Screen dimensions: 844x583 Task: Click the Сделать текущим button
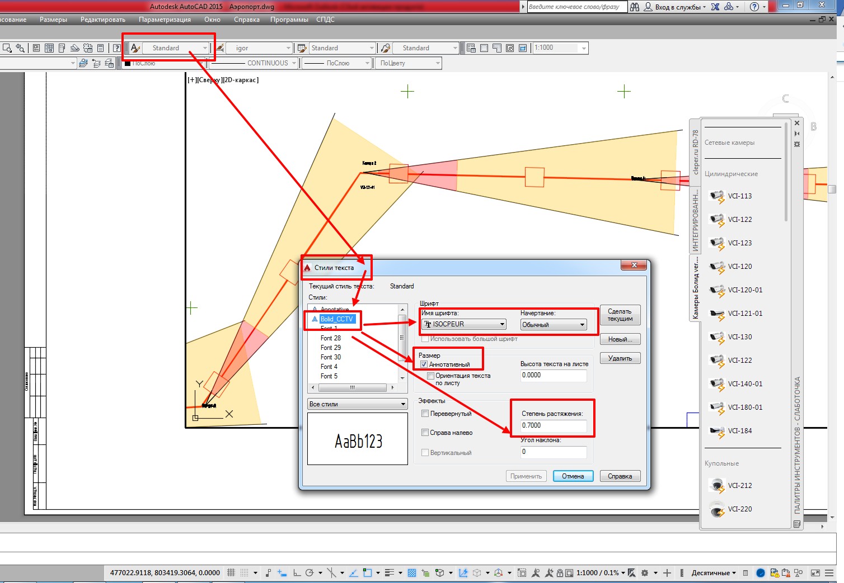pos(620,315)
